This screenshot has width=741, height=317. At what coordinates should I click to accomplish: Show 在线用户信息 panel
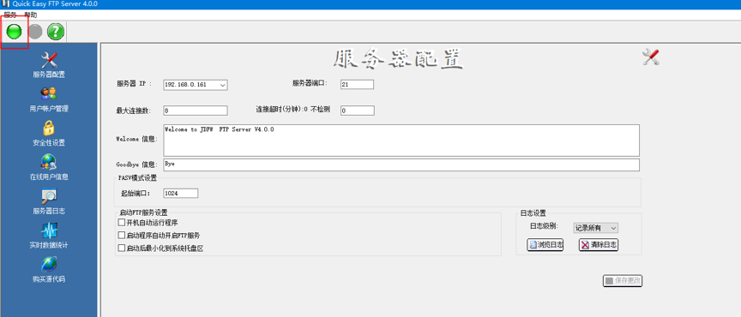49,168
